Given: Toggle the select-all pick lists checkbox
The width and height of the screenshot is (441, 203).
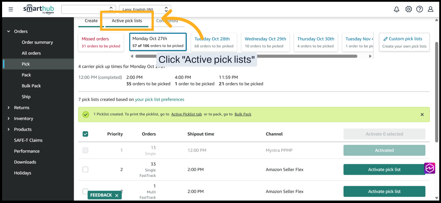Looking at the screenshot, I should (x=85, y=134).
